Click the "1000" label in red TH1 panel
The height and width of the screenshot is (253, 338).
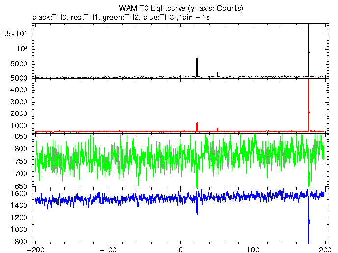click(19, 126)
